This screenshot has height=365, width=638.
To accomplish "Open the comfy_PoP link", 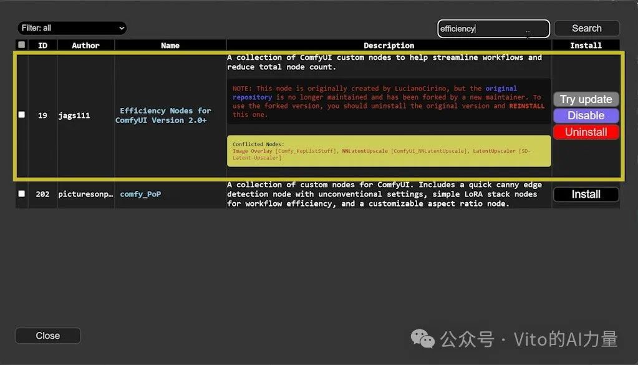I will click(140, 194).
